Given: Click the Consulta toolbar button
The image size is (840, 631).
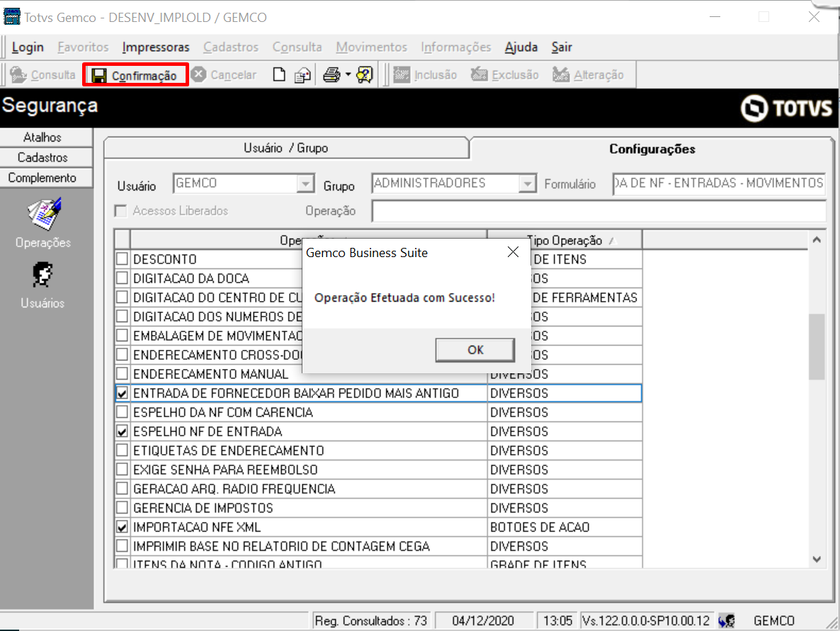Looking at the screenshot, I should tap(43, 75).
